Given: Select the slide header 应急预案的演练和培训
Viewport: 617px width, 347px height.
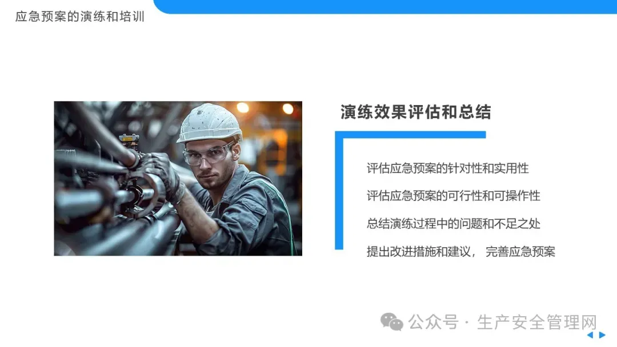Looking at the screenshot, I should (x=80, y=17).
